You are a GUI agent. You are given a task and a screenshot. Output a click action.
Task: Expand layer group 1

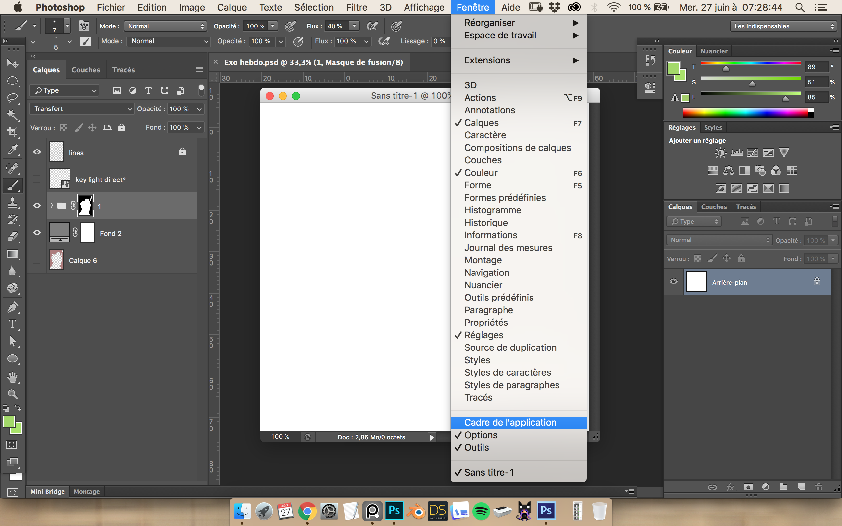[x=52, y=205]
